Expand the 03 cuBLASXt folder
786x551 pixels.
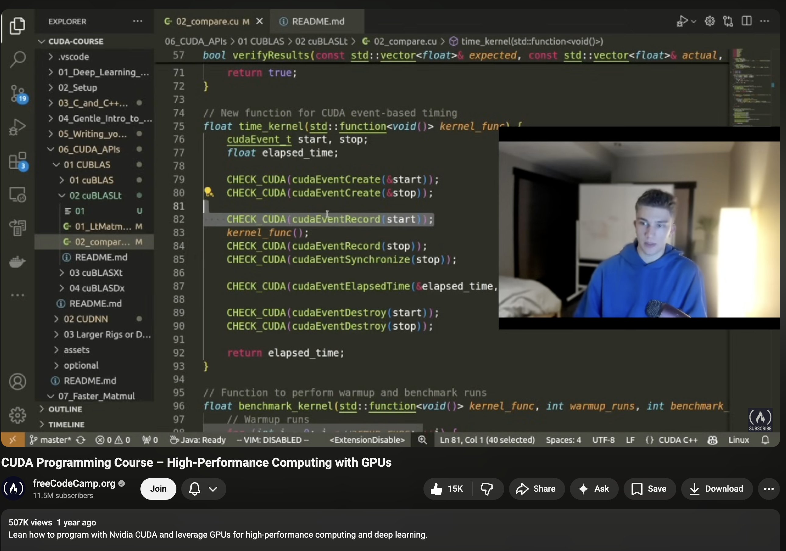tap(96, 272)
